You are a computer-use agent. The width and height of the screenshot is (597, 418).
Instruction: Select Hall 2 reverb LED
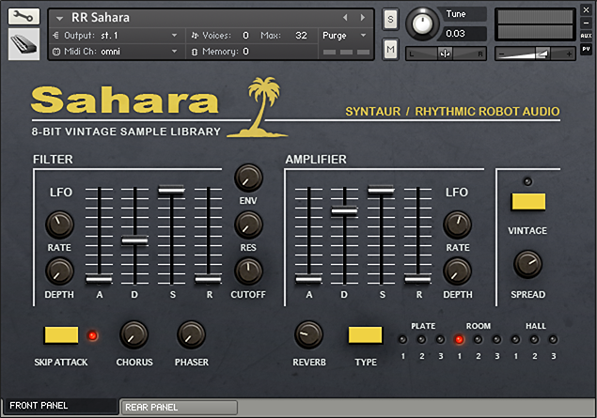pos(535,339)
